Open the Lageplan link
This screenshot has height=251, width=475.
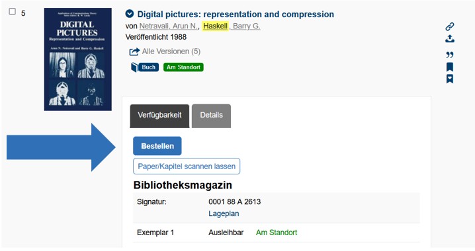pos(224,213)
